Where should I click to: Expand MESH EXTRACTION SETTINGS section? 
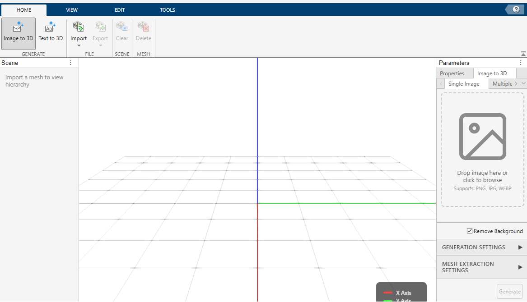(482, 267)
